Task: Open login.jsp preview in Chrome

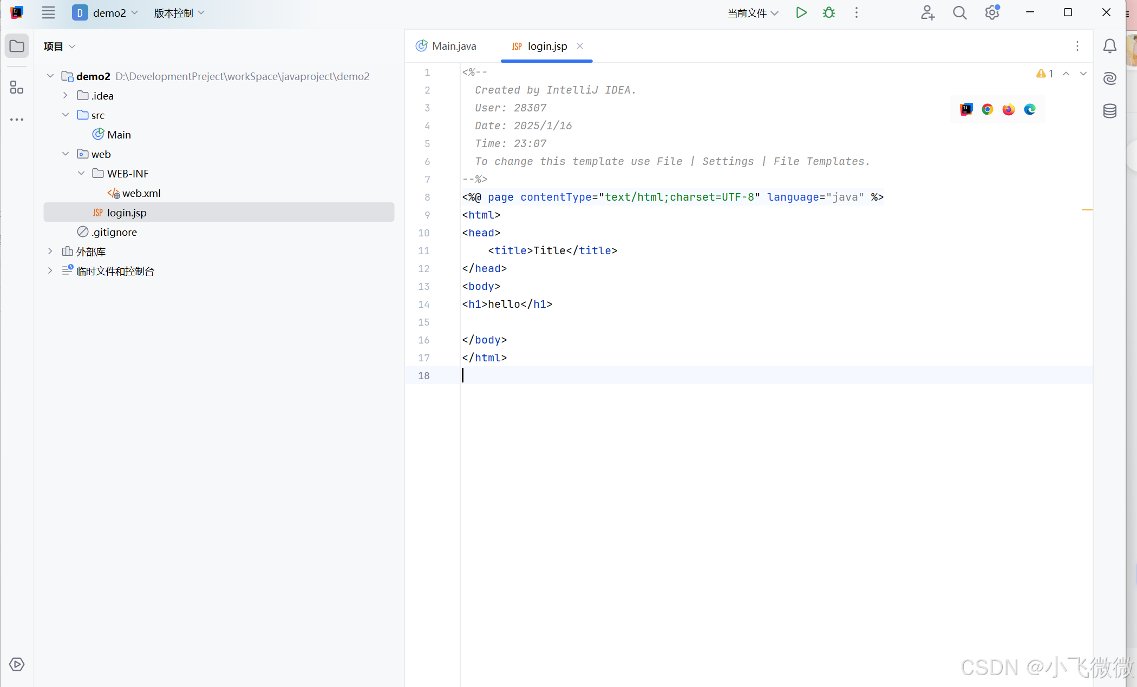Action: pos(987,109)
